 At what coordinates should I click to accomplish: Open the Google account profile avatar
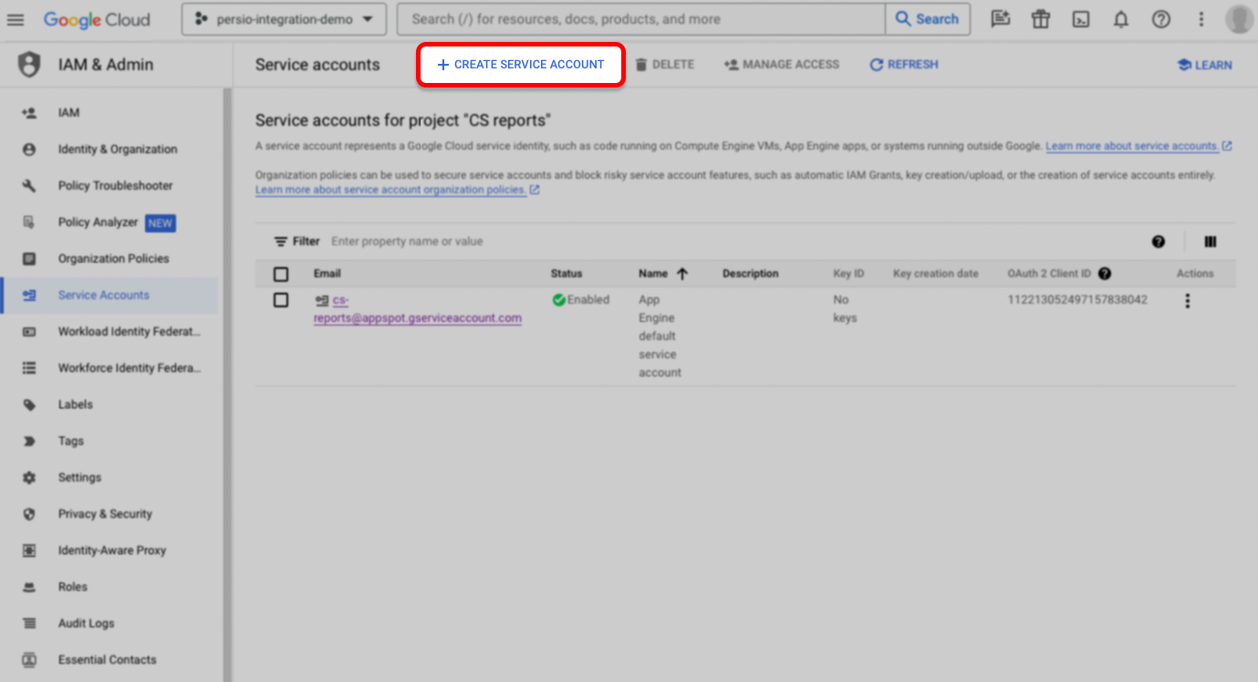1238,19
